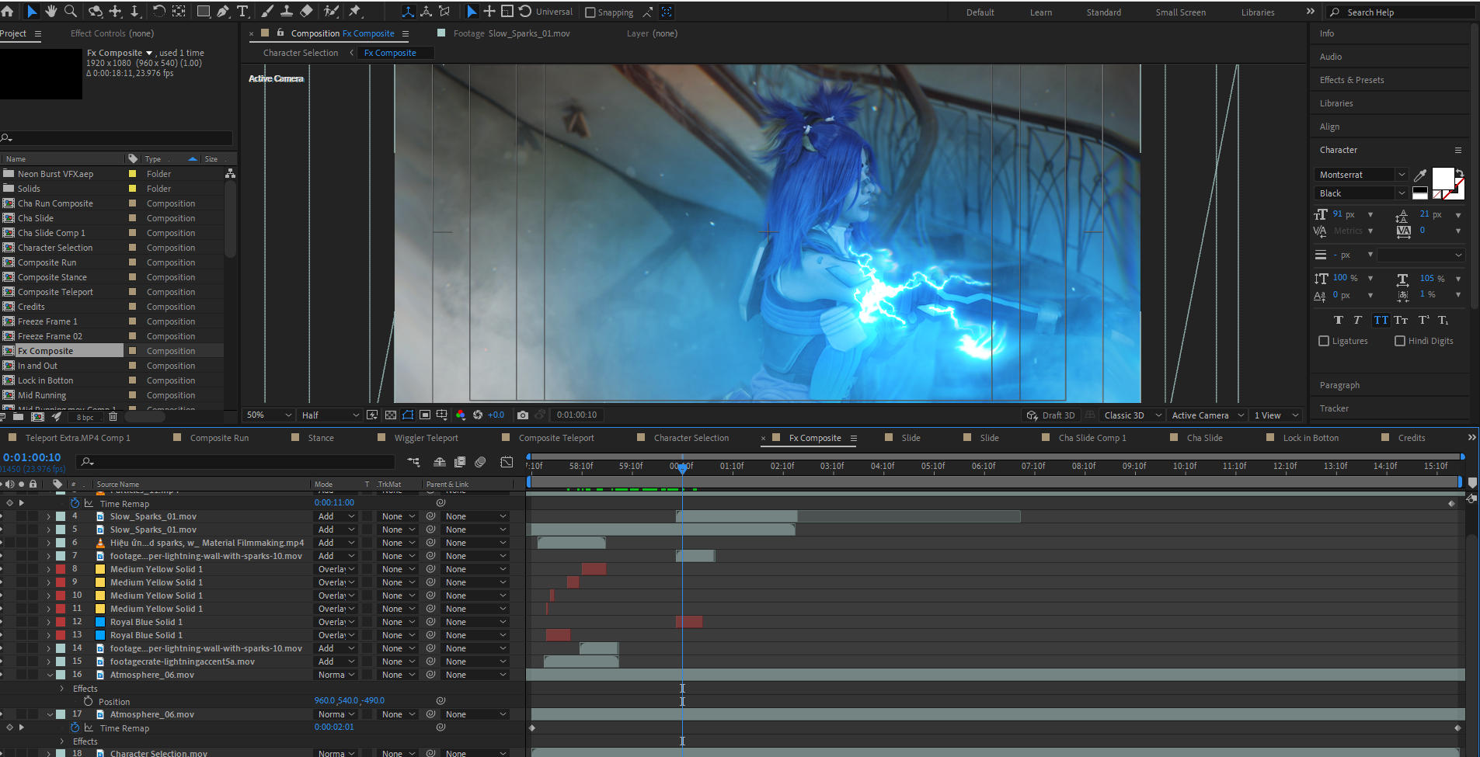Take a snapshot with camera icon
Viewport: 1480px width, 757px height.
point(523,415)
